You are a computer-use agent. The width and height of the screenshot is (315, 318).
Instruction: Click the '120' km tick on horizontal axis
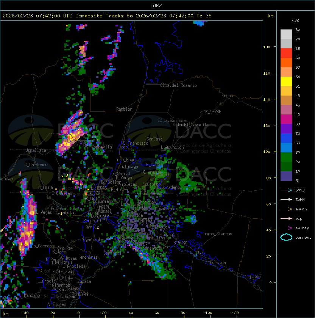[x=235, y=313]
